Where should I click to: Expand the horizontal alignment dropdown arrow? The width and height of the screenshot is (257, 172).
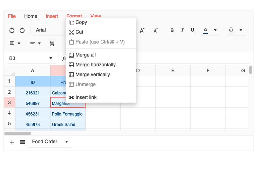pyautogui.click(x=19, y=44)
